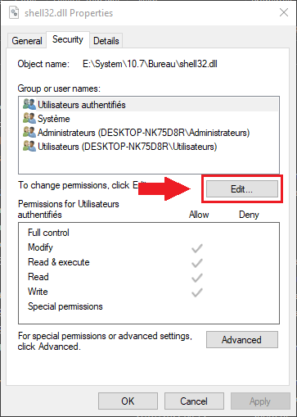Image resolution: width=297 pixels, height=417 pixels.
Task: Close the shell32.dll Properties dialog
Action: 284,12
